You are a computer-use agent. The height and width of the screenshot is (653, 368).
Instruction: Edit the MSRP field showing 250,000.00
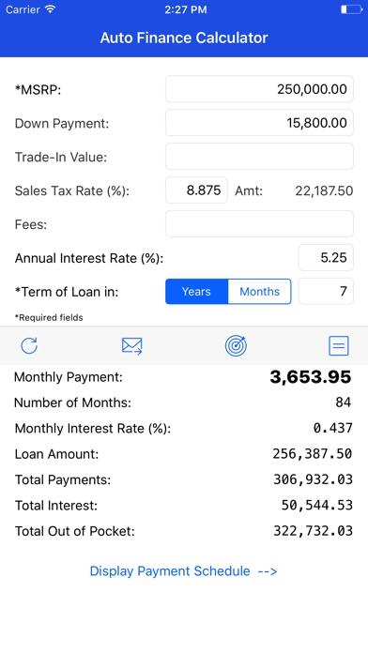tap(259, 89)
